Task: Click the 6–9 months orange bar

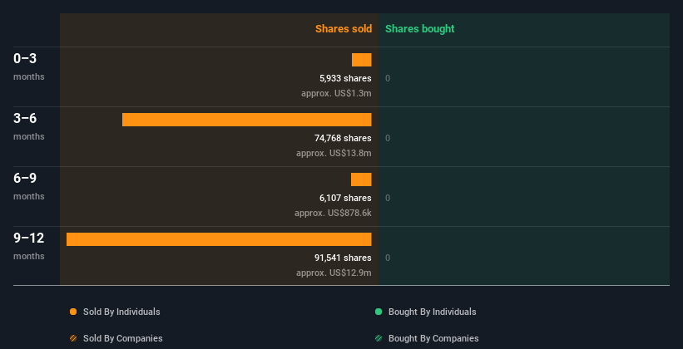Action: tap(361, 179)
